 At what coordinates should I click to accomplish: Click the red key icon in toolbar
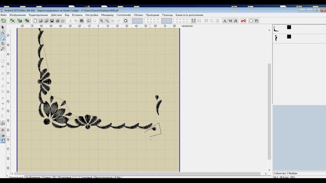coord(243,21)
